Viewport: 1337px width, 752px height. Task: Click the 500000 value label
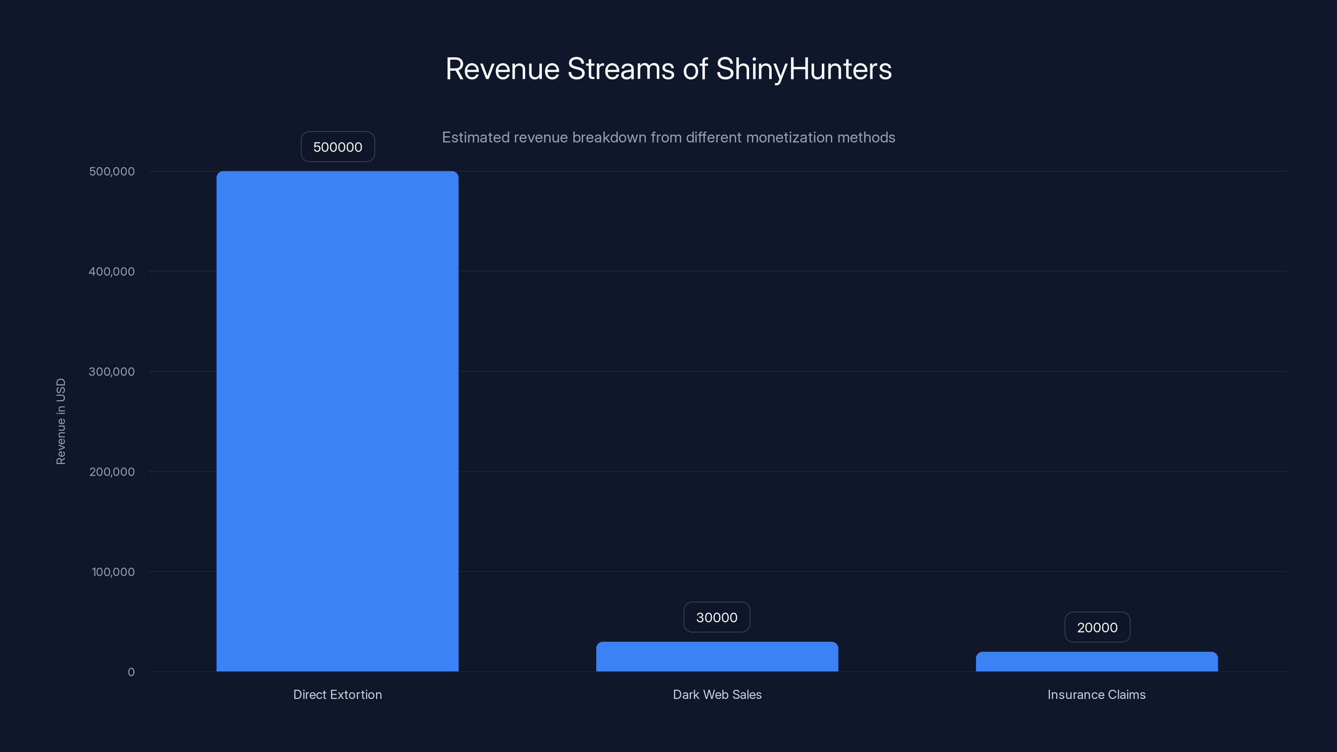coord(337,147)
